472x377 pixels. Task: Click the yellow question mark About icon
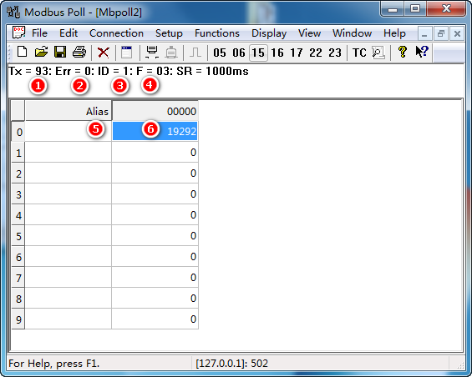[x=403, y=52]
